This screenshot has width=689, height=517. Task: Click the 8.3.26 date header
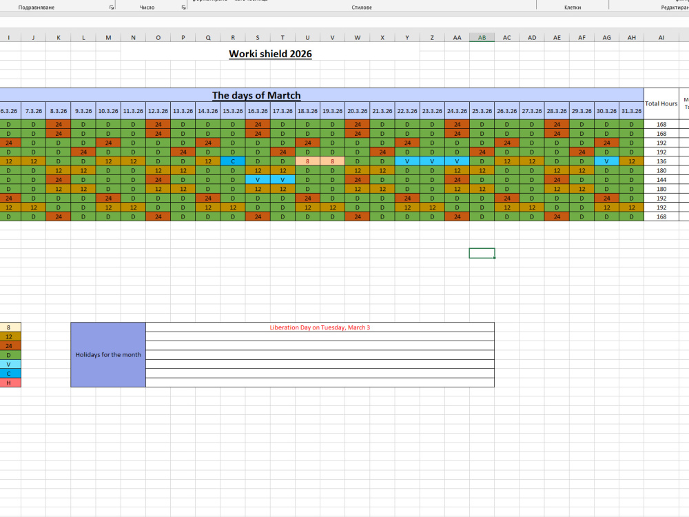pos(59,111)
